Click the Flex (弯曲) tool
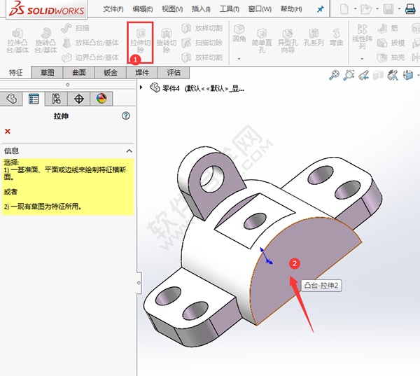This screenshot has width=420, height=376. coord(336,38)
